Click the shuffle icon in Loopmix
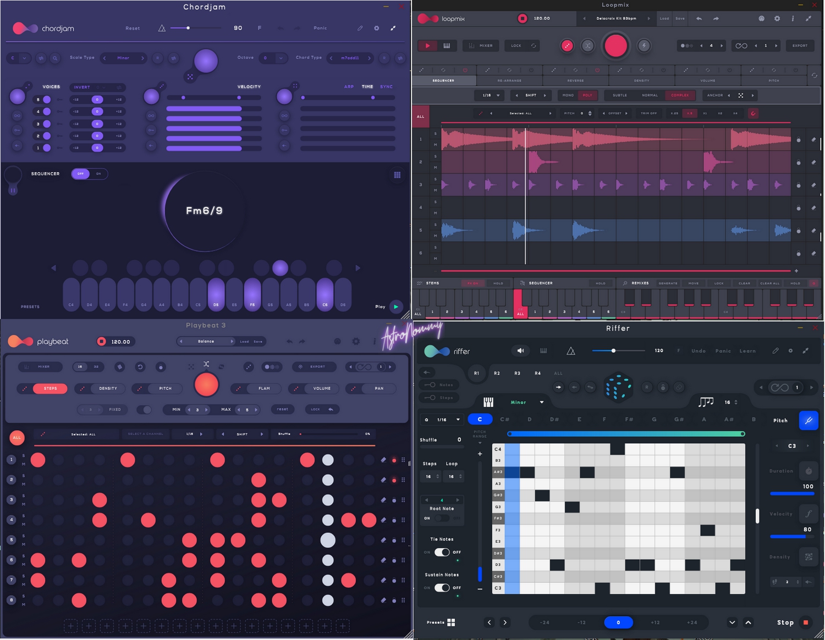Image resolution: width=825 pixels, height=640 pixels. pyautogui.click(x=588, y=46)
